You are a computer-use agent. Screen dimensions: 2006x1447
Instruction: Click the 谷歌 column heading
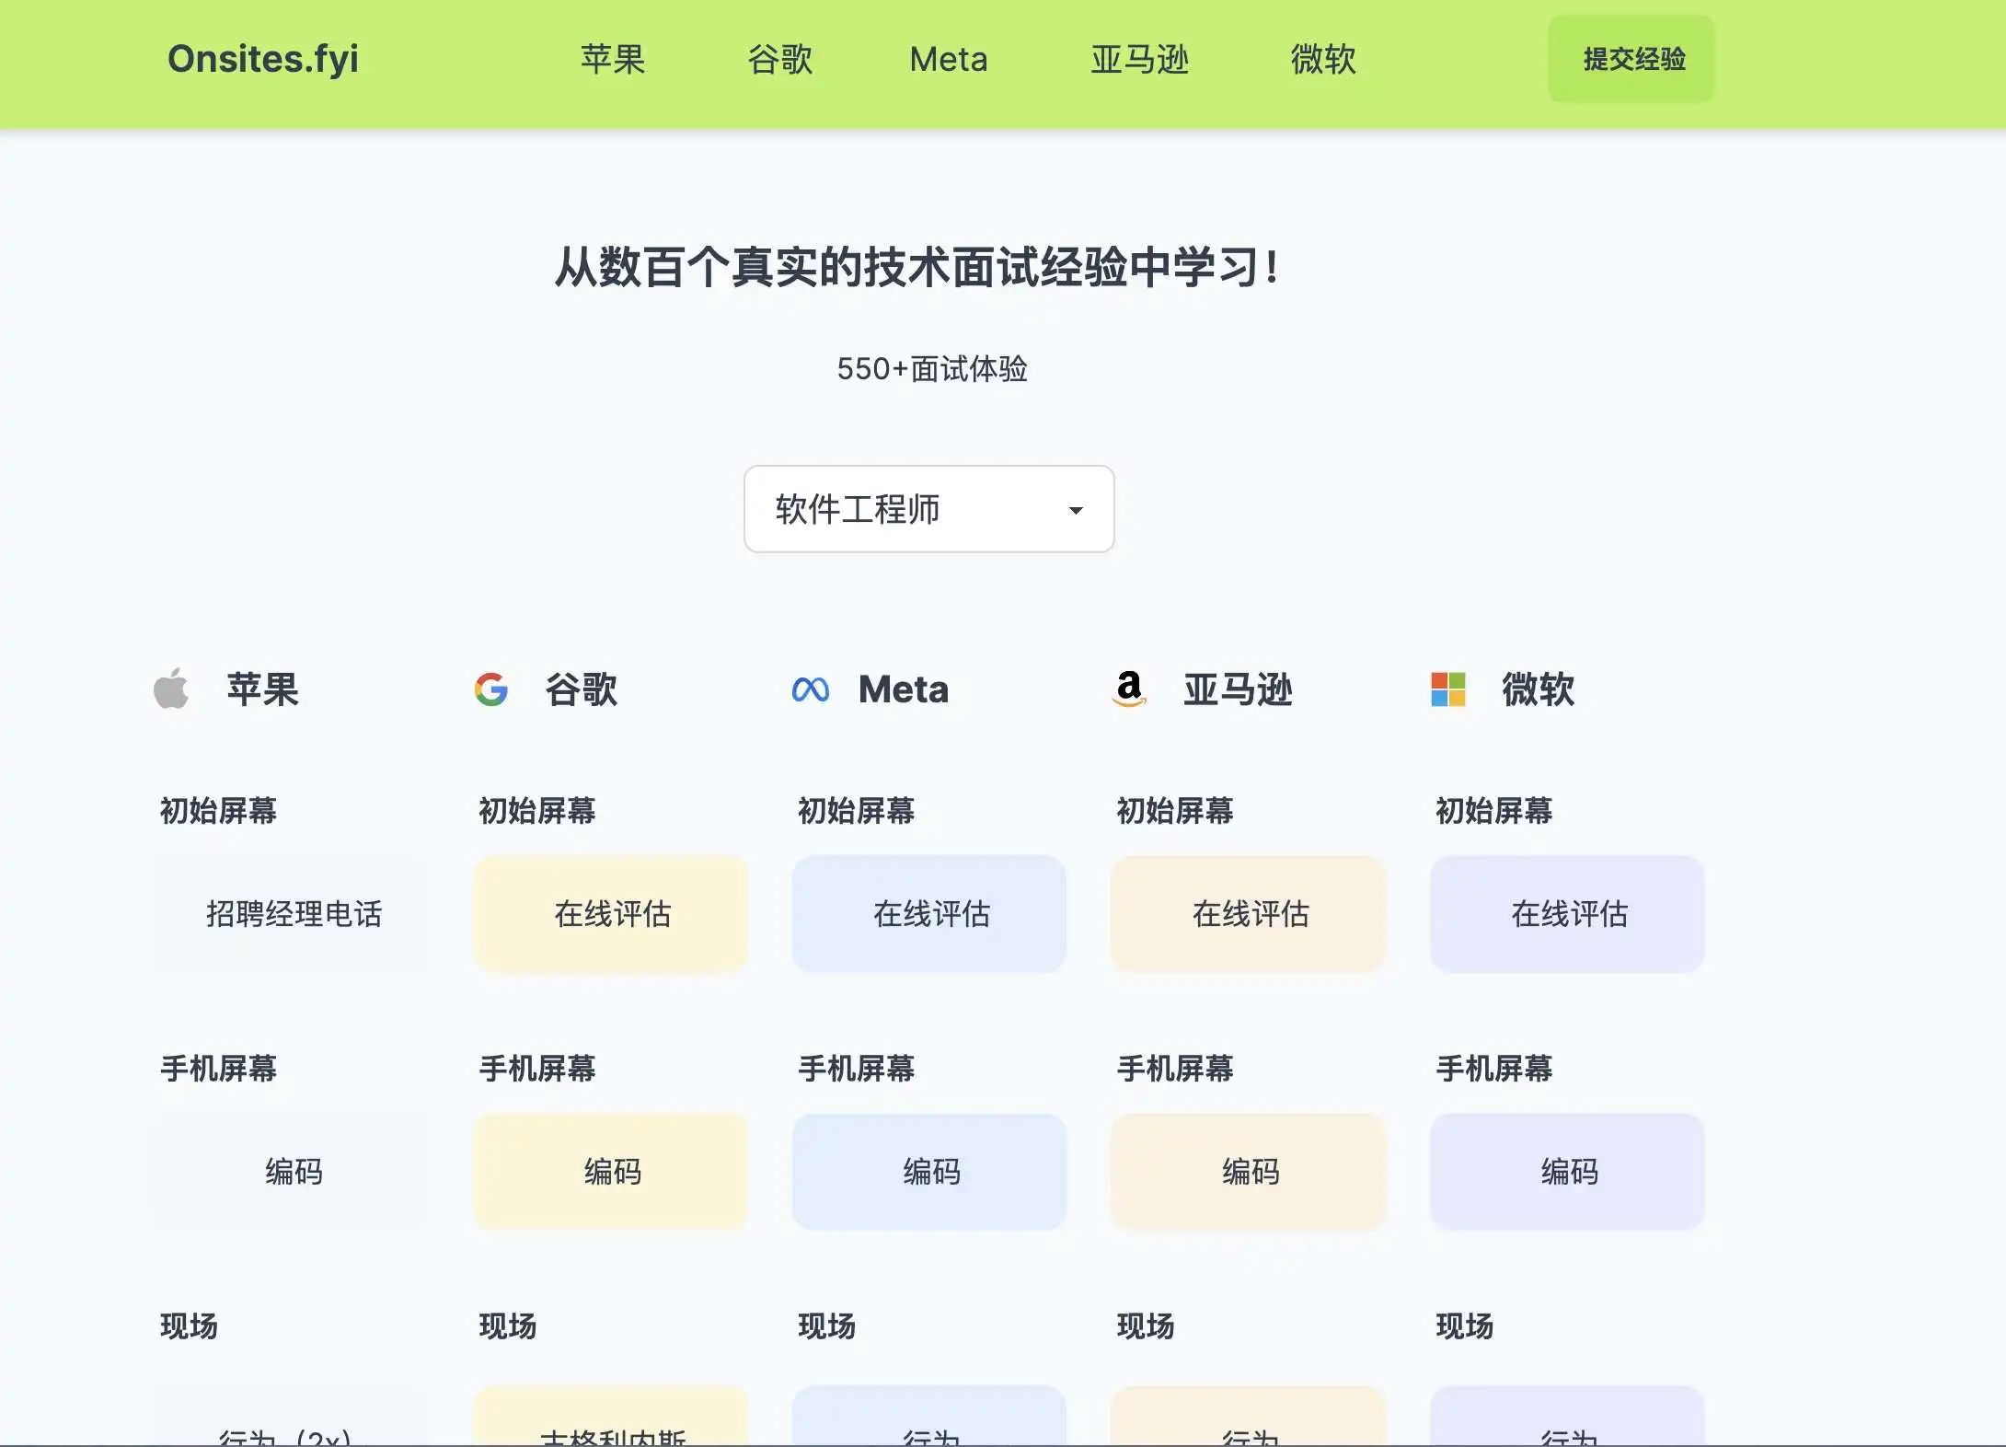pyautogui.click(x=581, y=689)
